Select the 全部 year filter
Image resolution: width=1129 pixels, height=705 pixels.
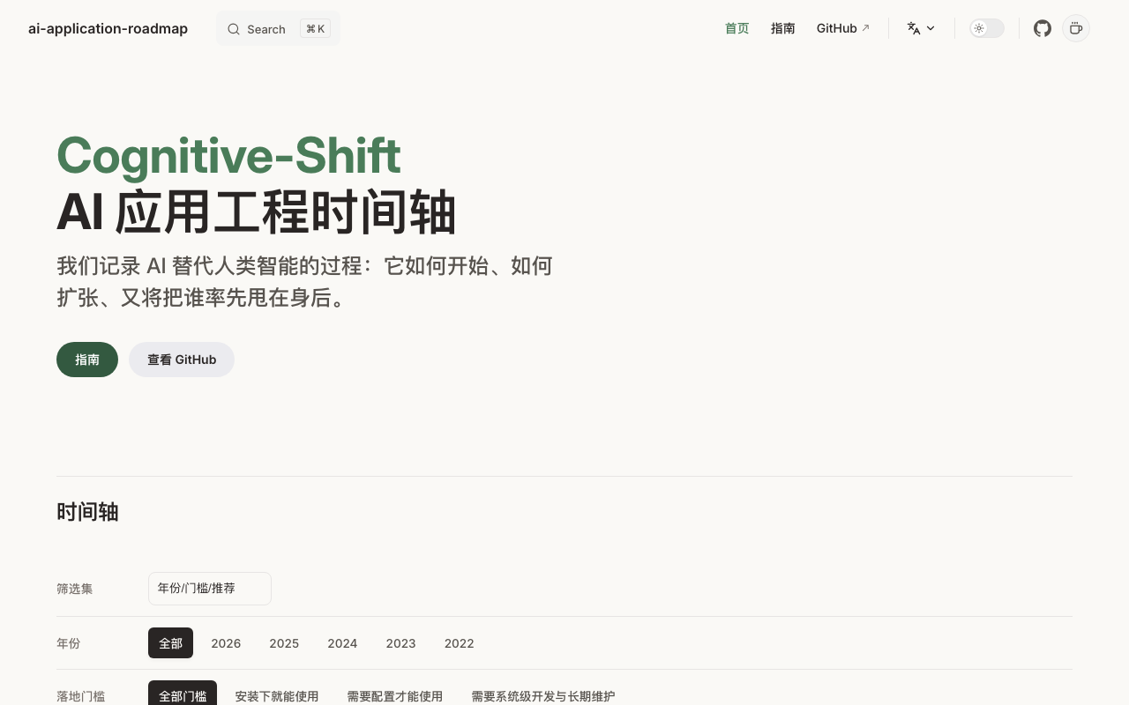coord(170,643)
